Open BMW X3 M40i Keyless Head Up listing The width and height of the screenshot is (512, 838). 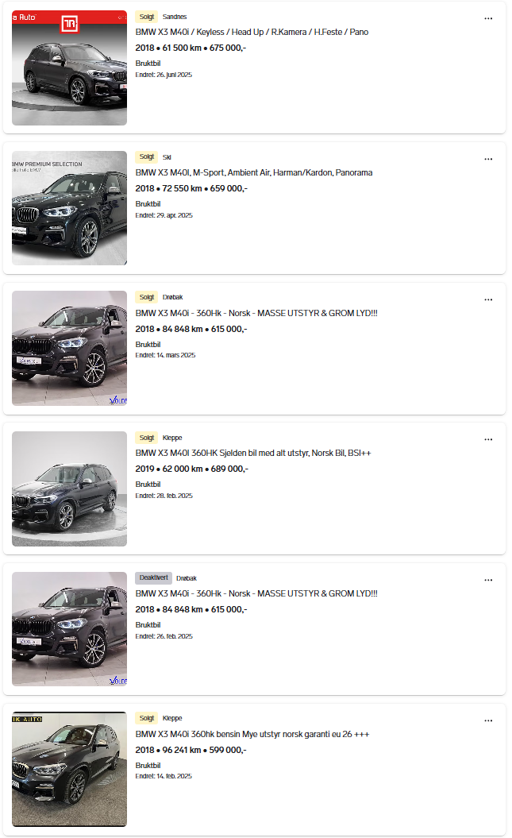click(x=252, y=33)
